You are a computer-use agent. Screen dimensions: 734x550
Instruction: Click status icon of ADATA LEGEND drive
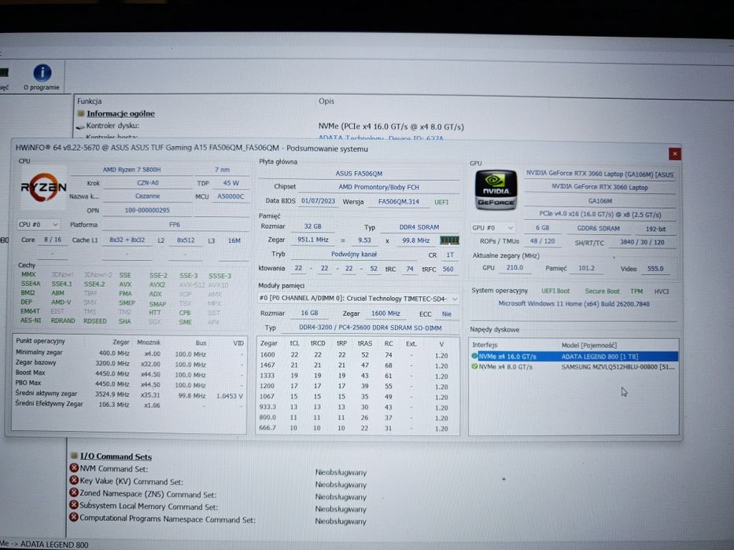(x=474, y=357)
